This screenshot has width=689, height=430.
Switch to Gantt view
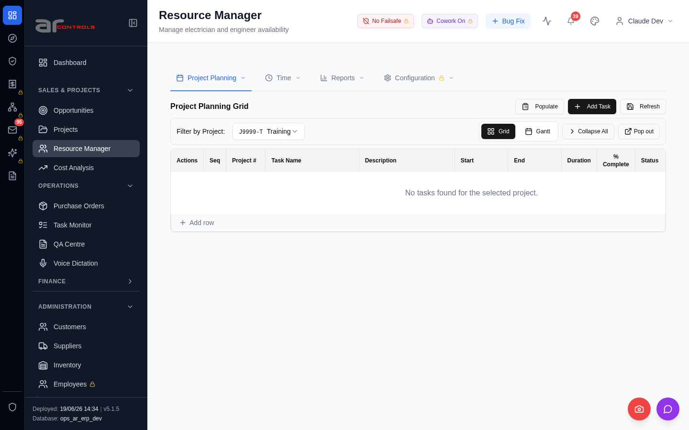(x=537, y=131)
